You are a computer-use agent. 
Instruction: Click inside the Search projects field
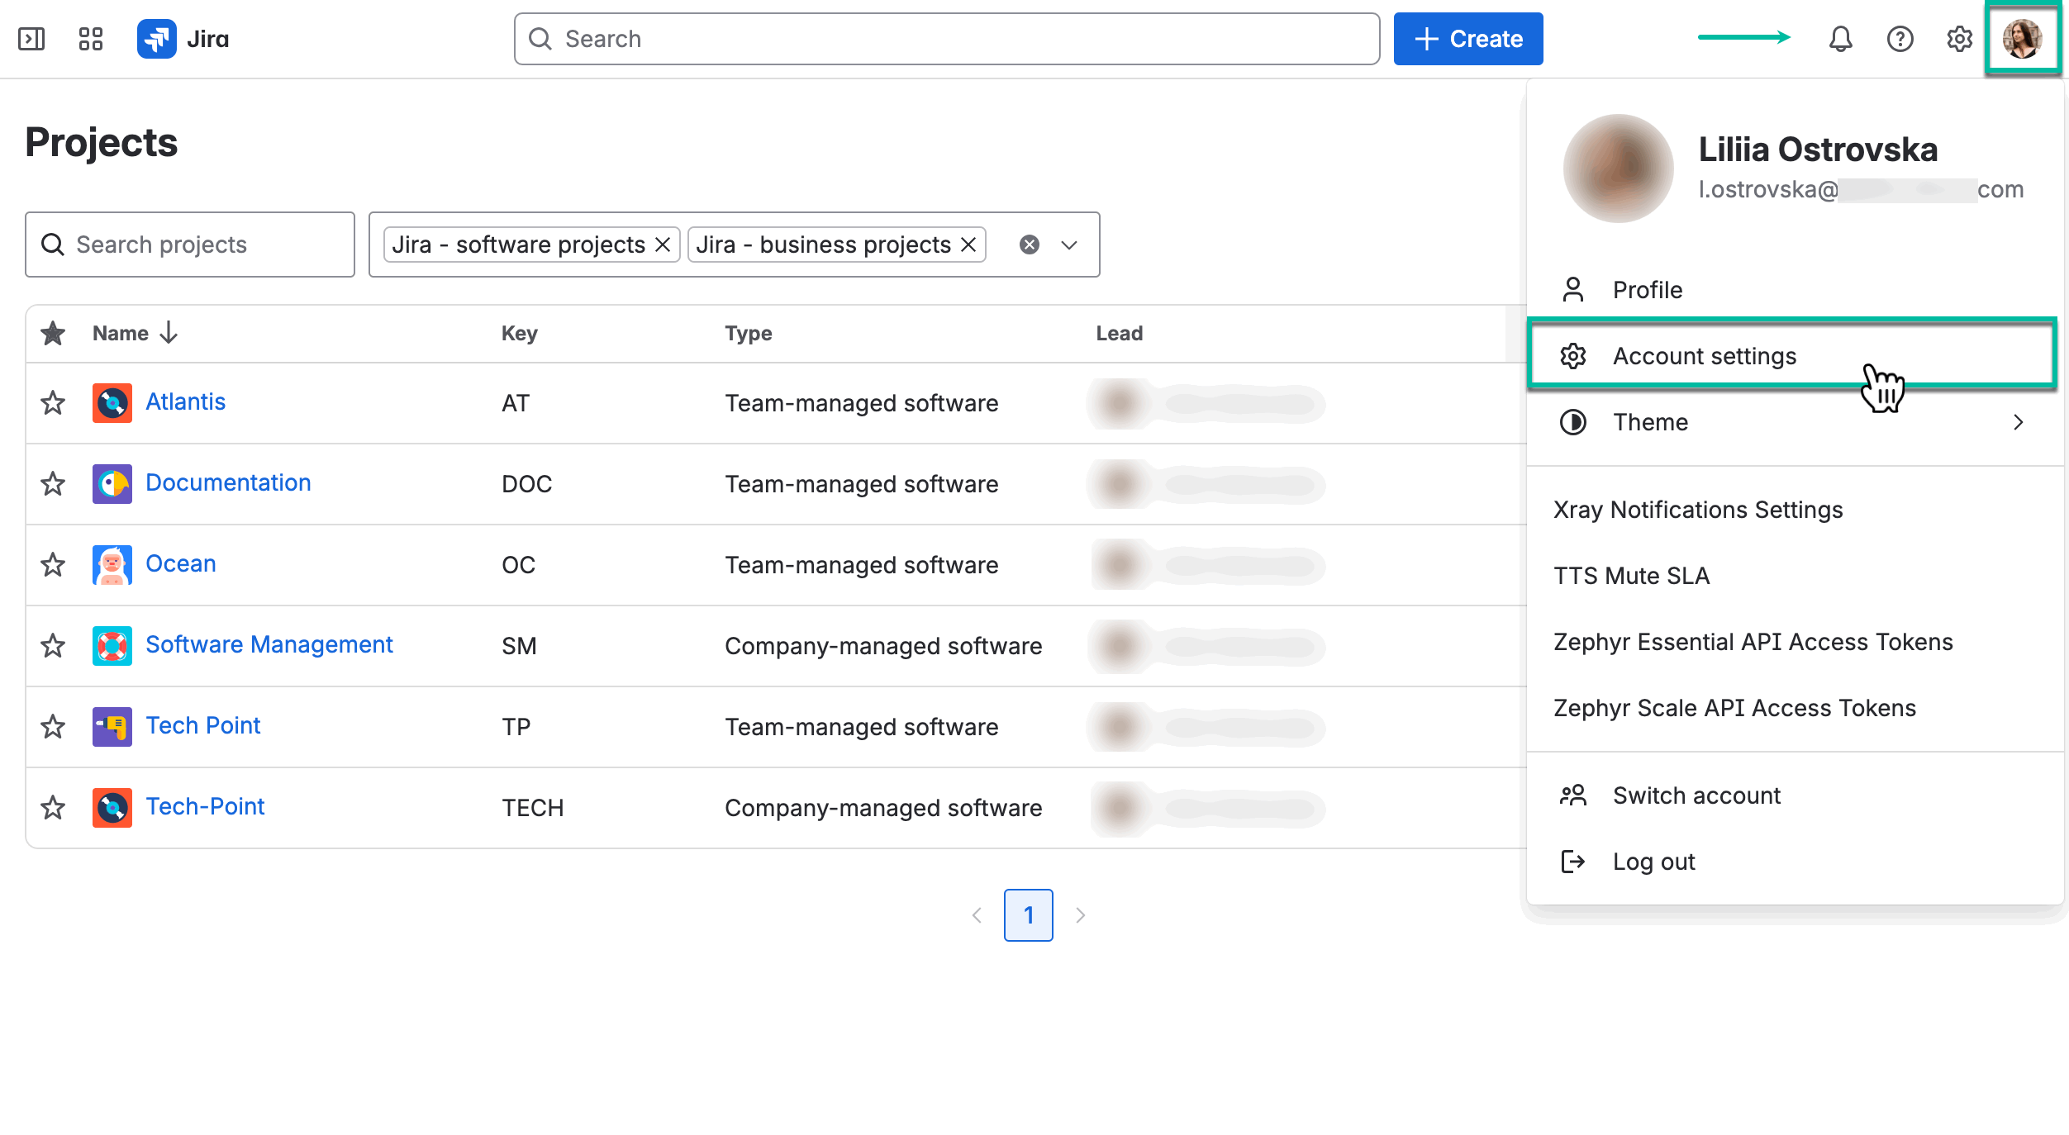190,245
